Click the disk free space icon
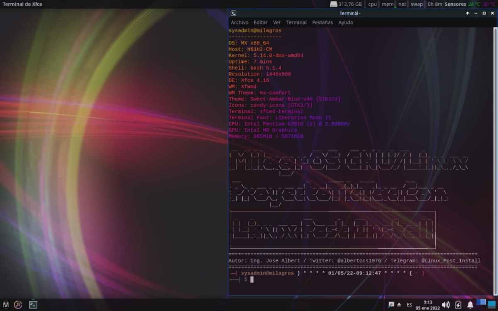 point(334,4)
